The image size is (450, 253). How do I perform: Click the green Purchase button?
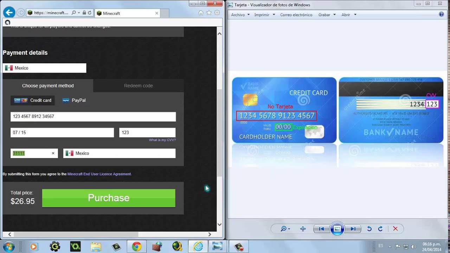tap(109, 198)
